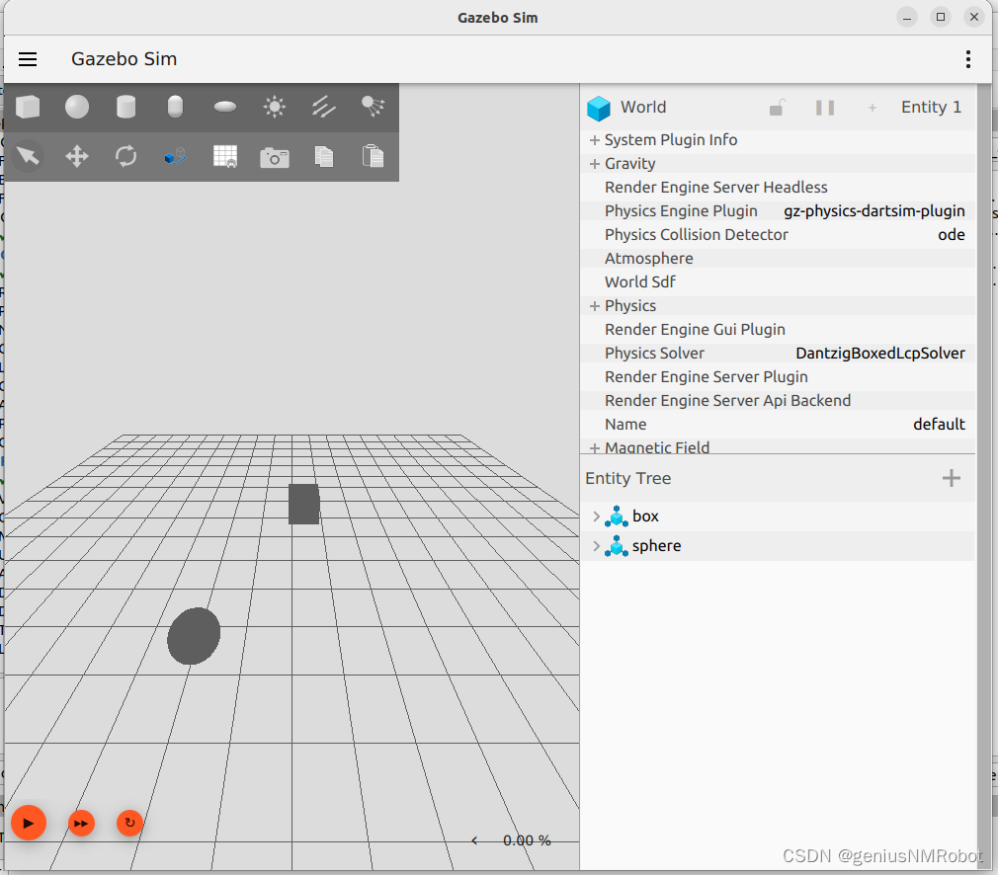Expand the box entity in tree
The width and height of the screenshot is (998, 875).
point(597,517)
